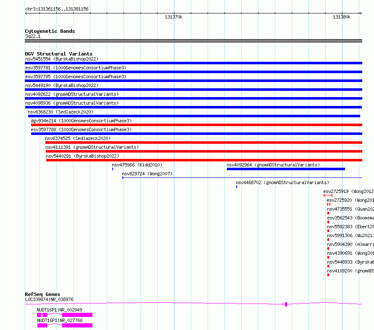
Task: Click the red bar of nsv6374525
Action: [204, 143]
